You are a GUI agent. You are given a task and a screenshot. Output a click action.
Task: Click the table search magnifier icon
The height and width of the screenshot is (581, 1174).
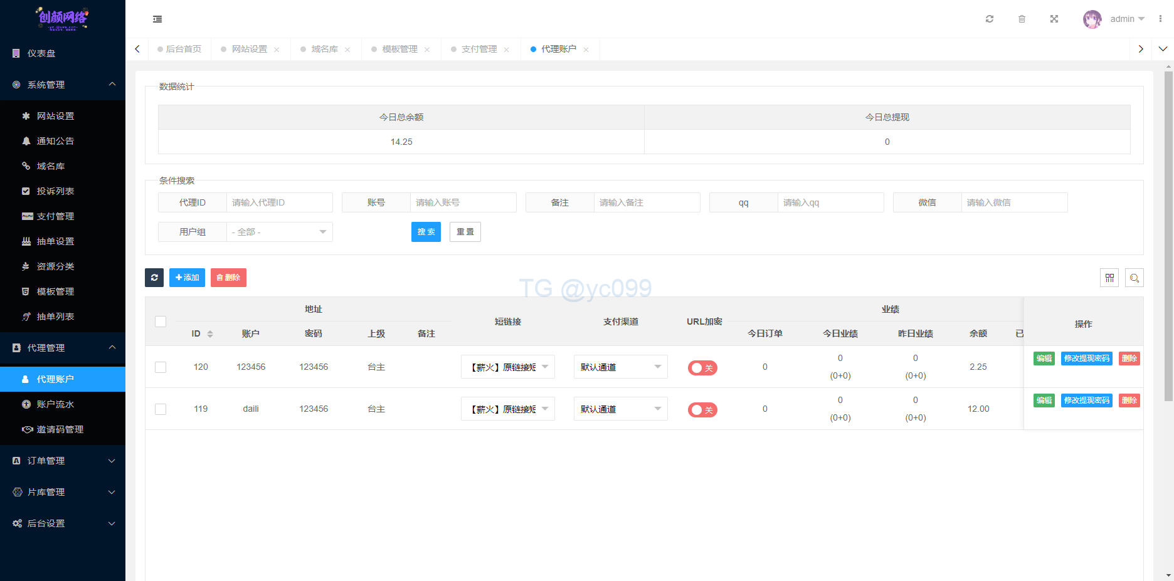(1134, 278)
